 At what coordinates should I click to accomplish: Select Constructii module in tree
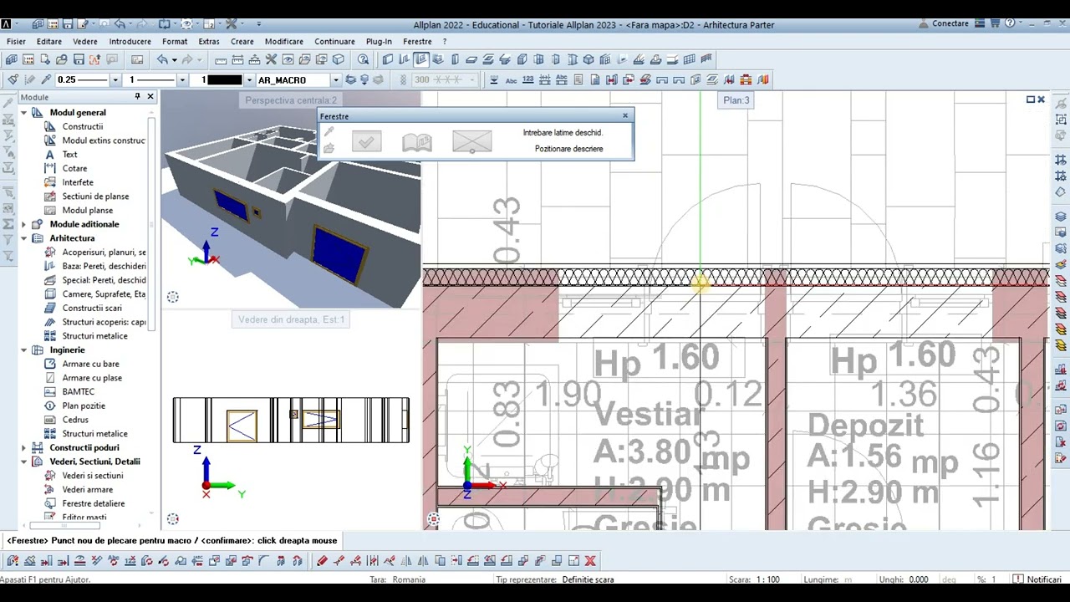pos(83,126)
